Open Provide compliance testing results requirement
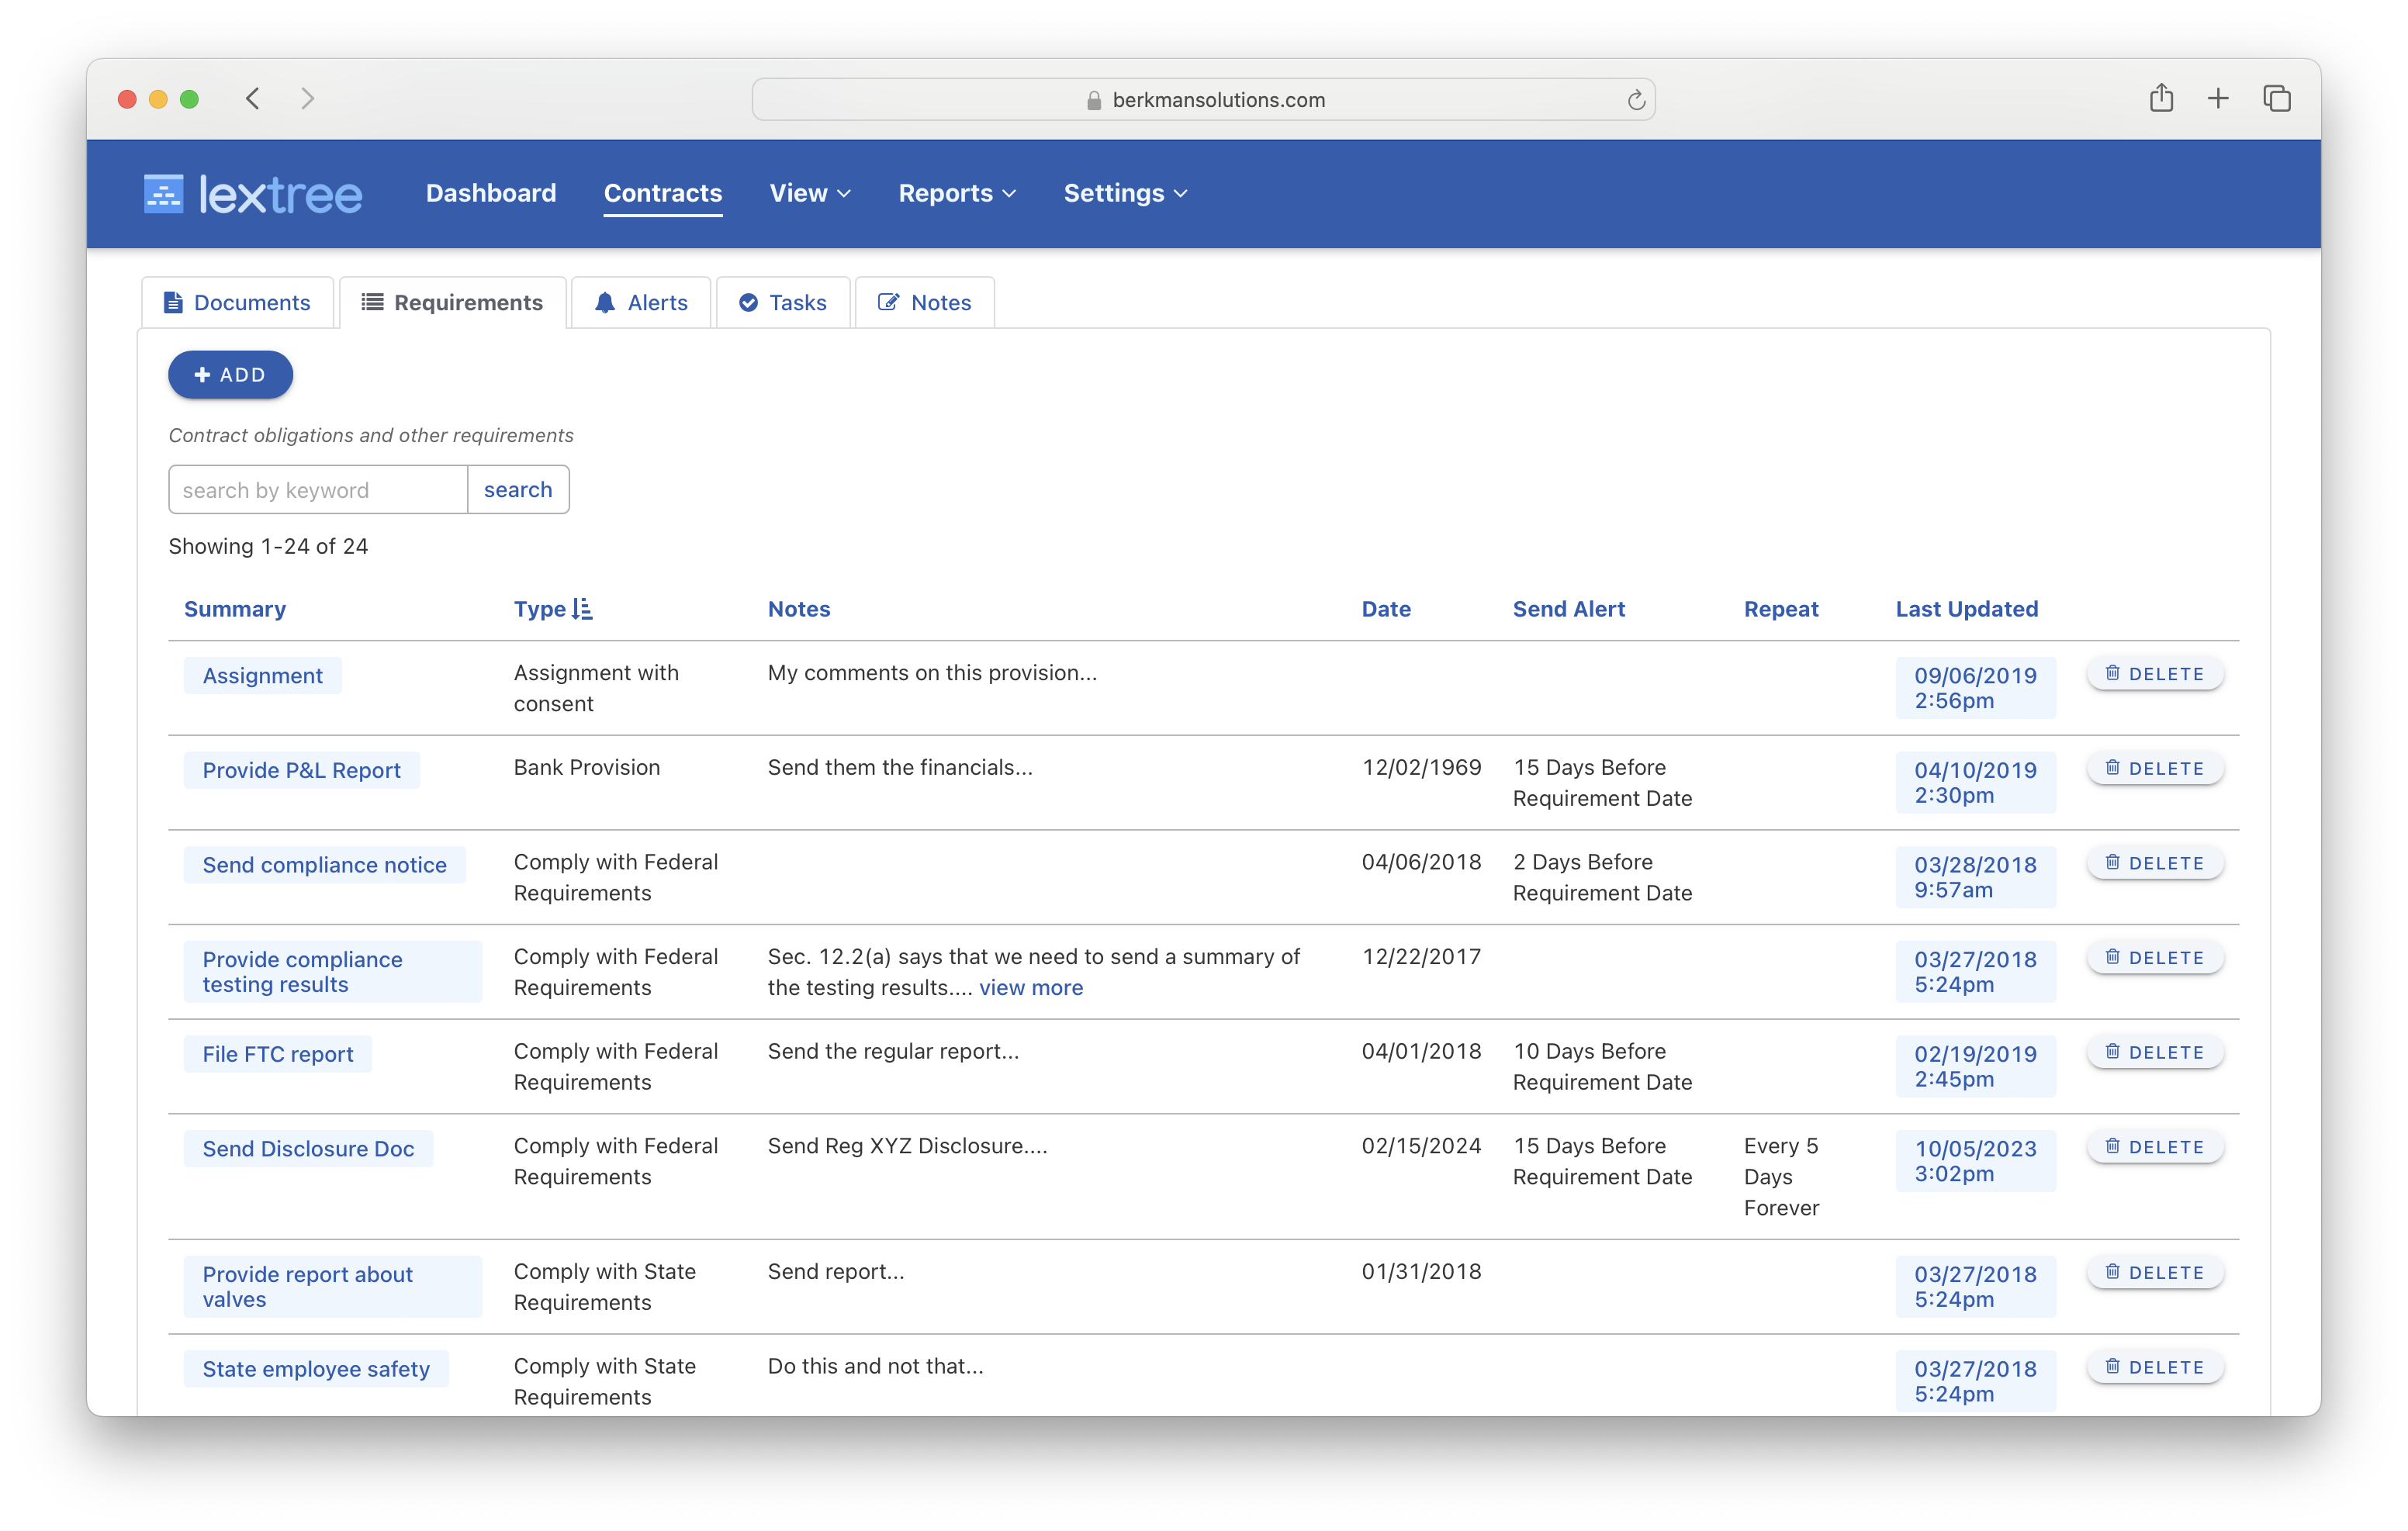The height and width of the screenshot is (1531, 2408). (x=333, y=972)
